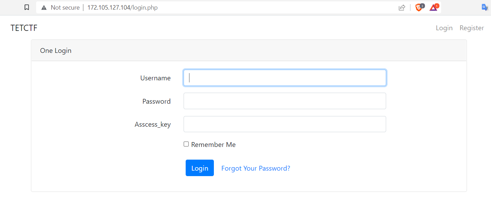Viewport: 491px width, 207px height.
Task: Open Brave Rewards triangle icon
Action: pos(434,7)
